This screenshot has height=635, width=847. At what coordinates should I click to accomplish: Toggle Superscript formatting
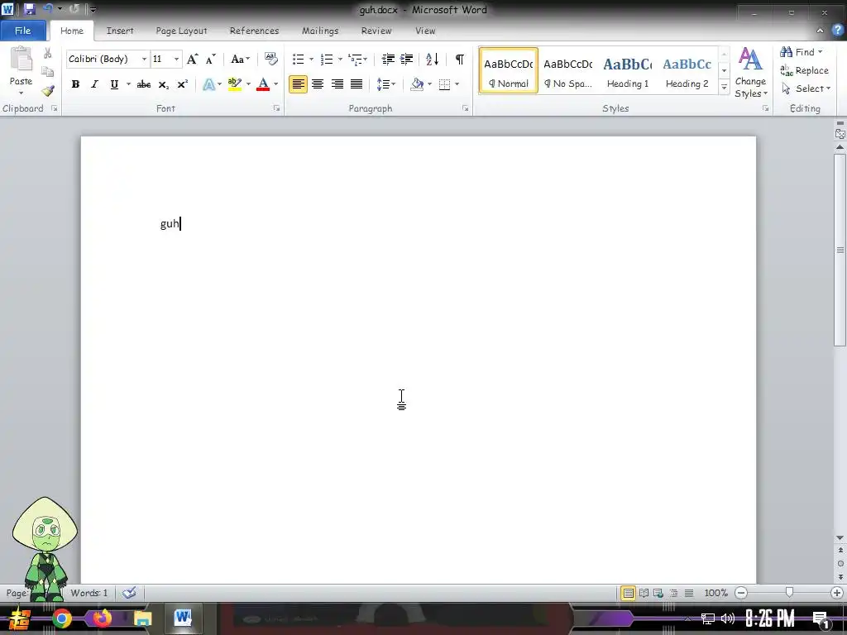coord(183,84)
